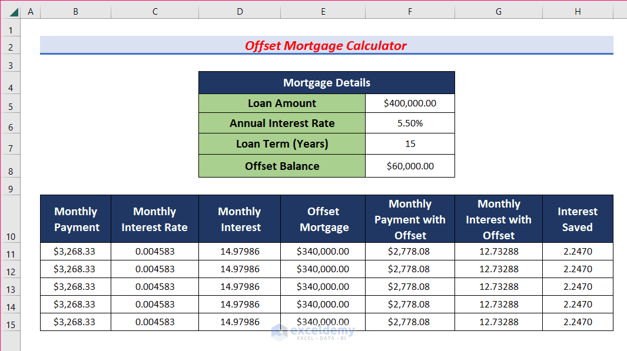Screen dimensions: 627x351
Task: Select 0.004583 in row 13
Action: point(155,287)
